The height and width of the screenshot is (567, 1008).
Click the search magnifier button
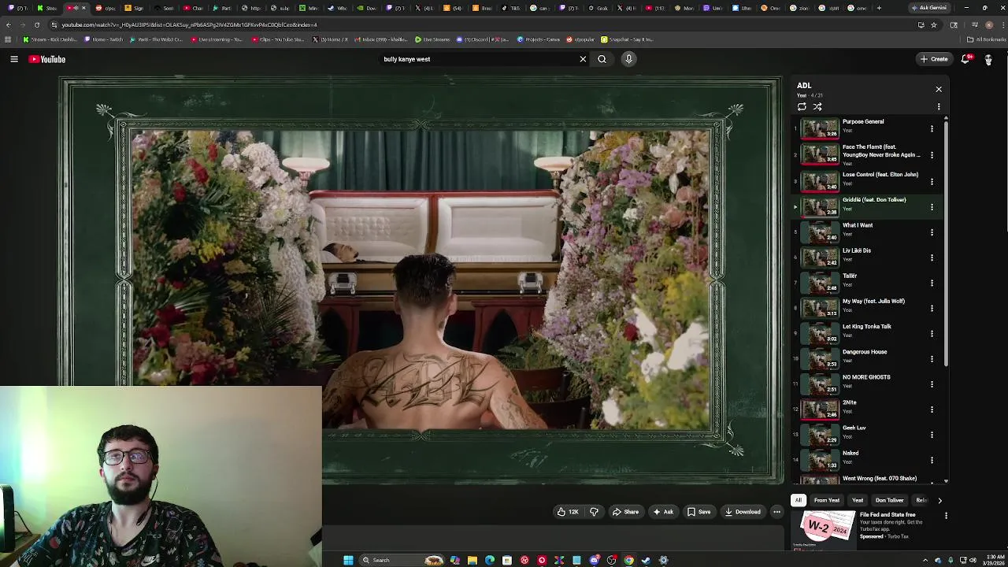click(602, 59)
